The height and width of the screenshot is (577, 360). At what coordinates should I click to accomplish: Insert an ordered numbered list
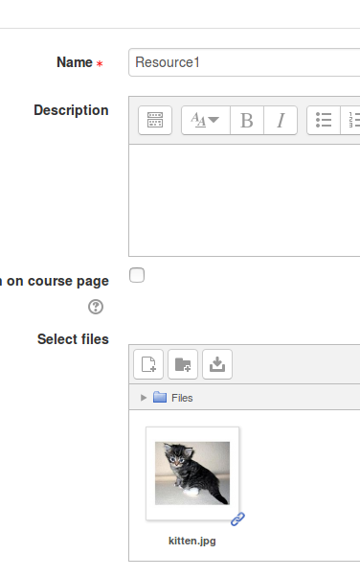(350, 121)
